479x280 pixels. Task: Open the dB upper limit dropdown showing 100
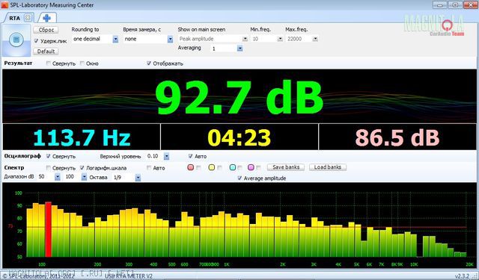84,177
